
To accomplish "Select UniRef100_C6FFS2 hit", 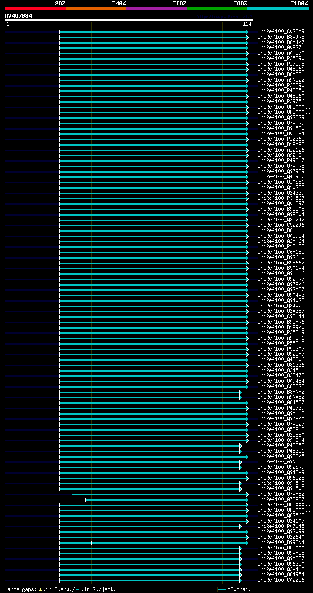I will coord(281,386).
